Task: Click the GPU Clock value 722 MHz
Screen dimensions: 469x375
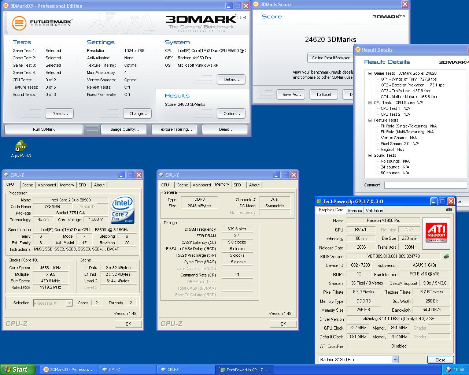Action: coord(358,328)
